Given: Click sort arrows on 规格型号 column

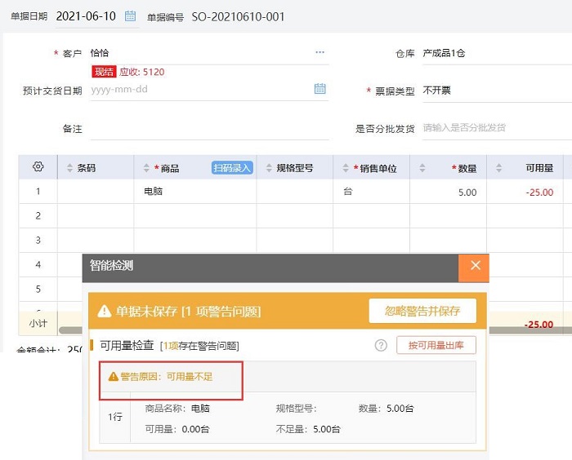Looking at the screenshot, I should click(267, 168).
